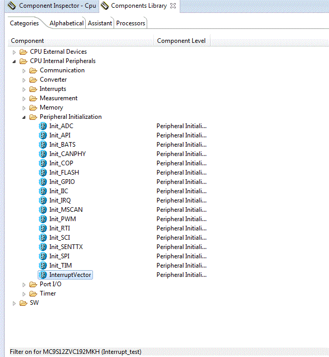Switch to the Alphabetical tab

click(x=67, y=23)
